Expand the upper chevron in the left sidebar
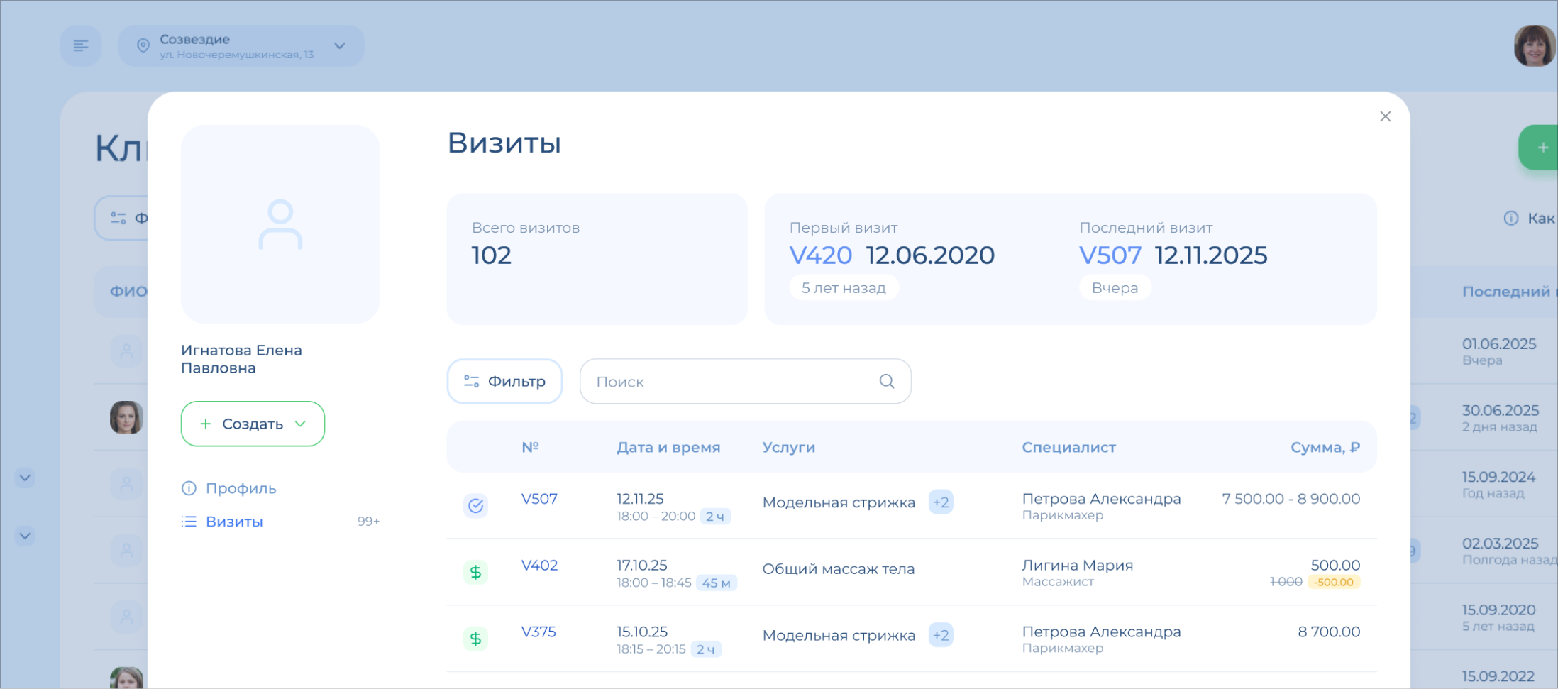Screen dimensions: 1558x689 (x=25, y=478)
